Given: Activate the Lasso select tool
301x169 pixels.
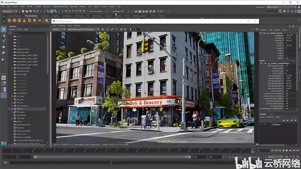Looking at the screenshot, I should coord(4,36).
